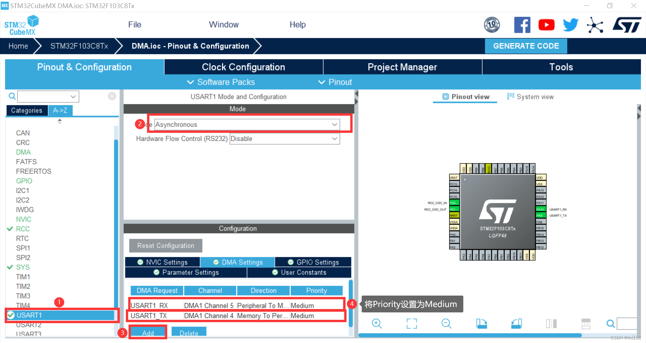Viewport: 646px width, 343px height.
Task: Click the STM32CubeMX logo
Action: pos(22,25)
